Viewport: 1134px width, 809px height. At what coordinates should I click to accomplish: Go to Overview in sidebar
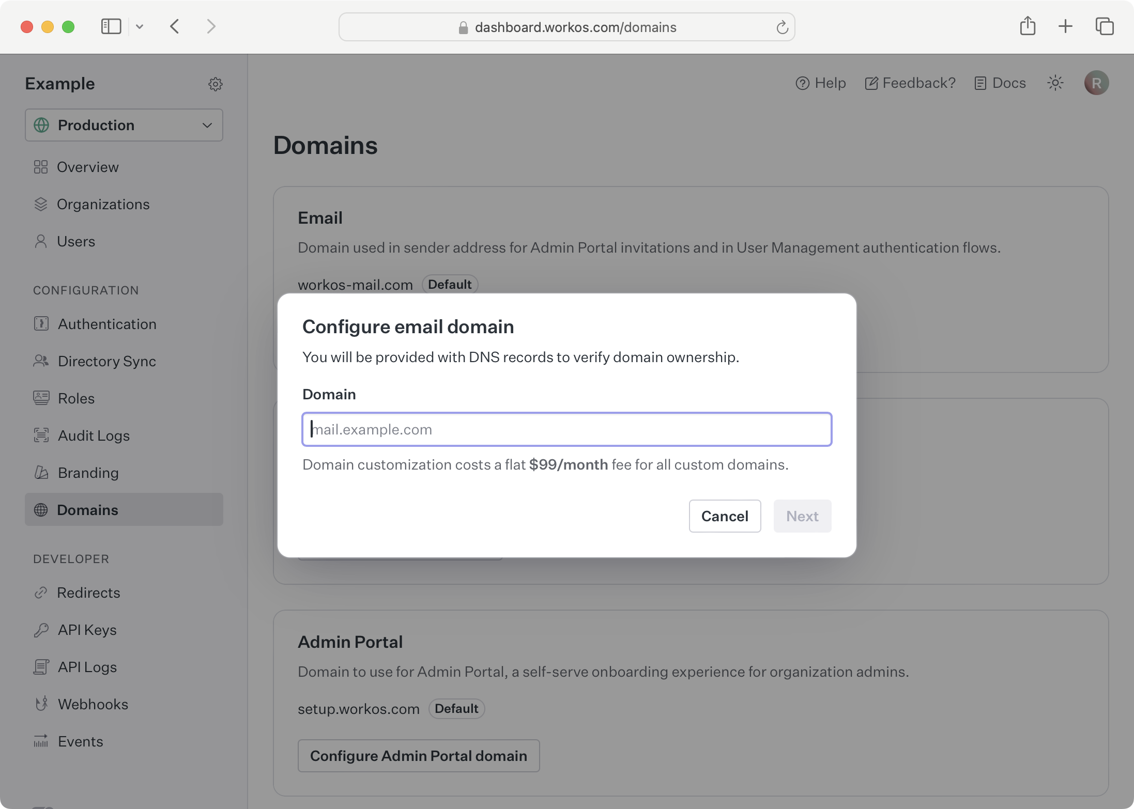[87, 167]
